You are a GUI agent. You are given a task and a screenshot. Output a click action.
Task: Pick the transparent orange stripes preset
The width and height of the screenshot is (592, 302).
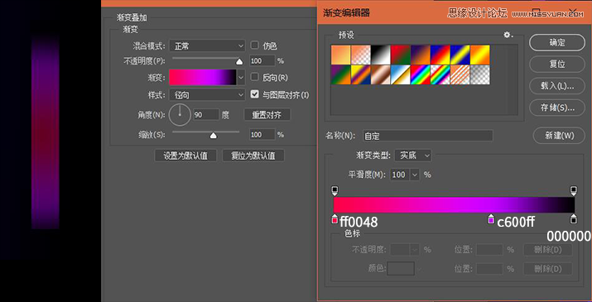pyautogui.click(x=460, y=74)
